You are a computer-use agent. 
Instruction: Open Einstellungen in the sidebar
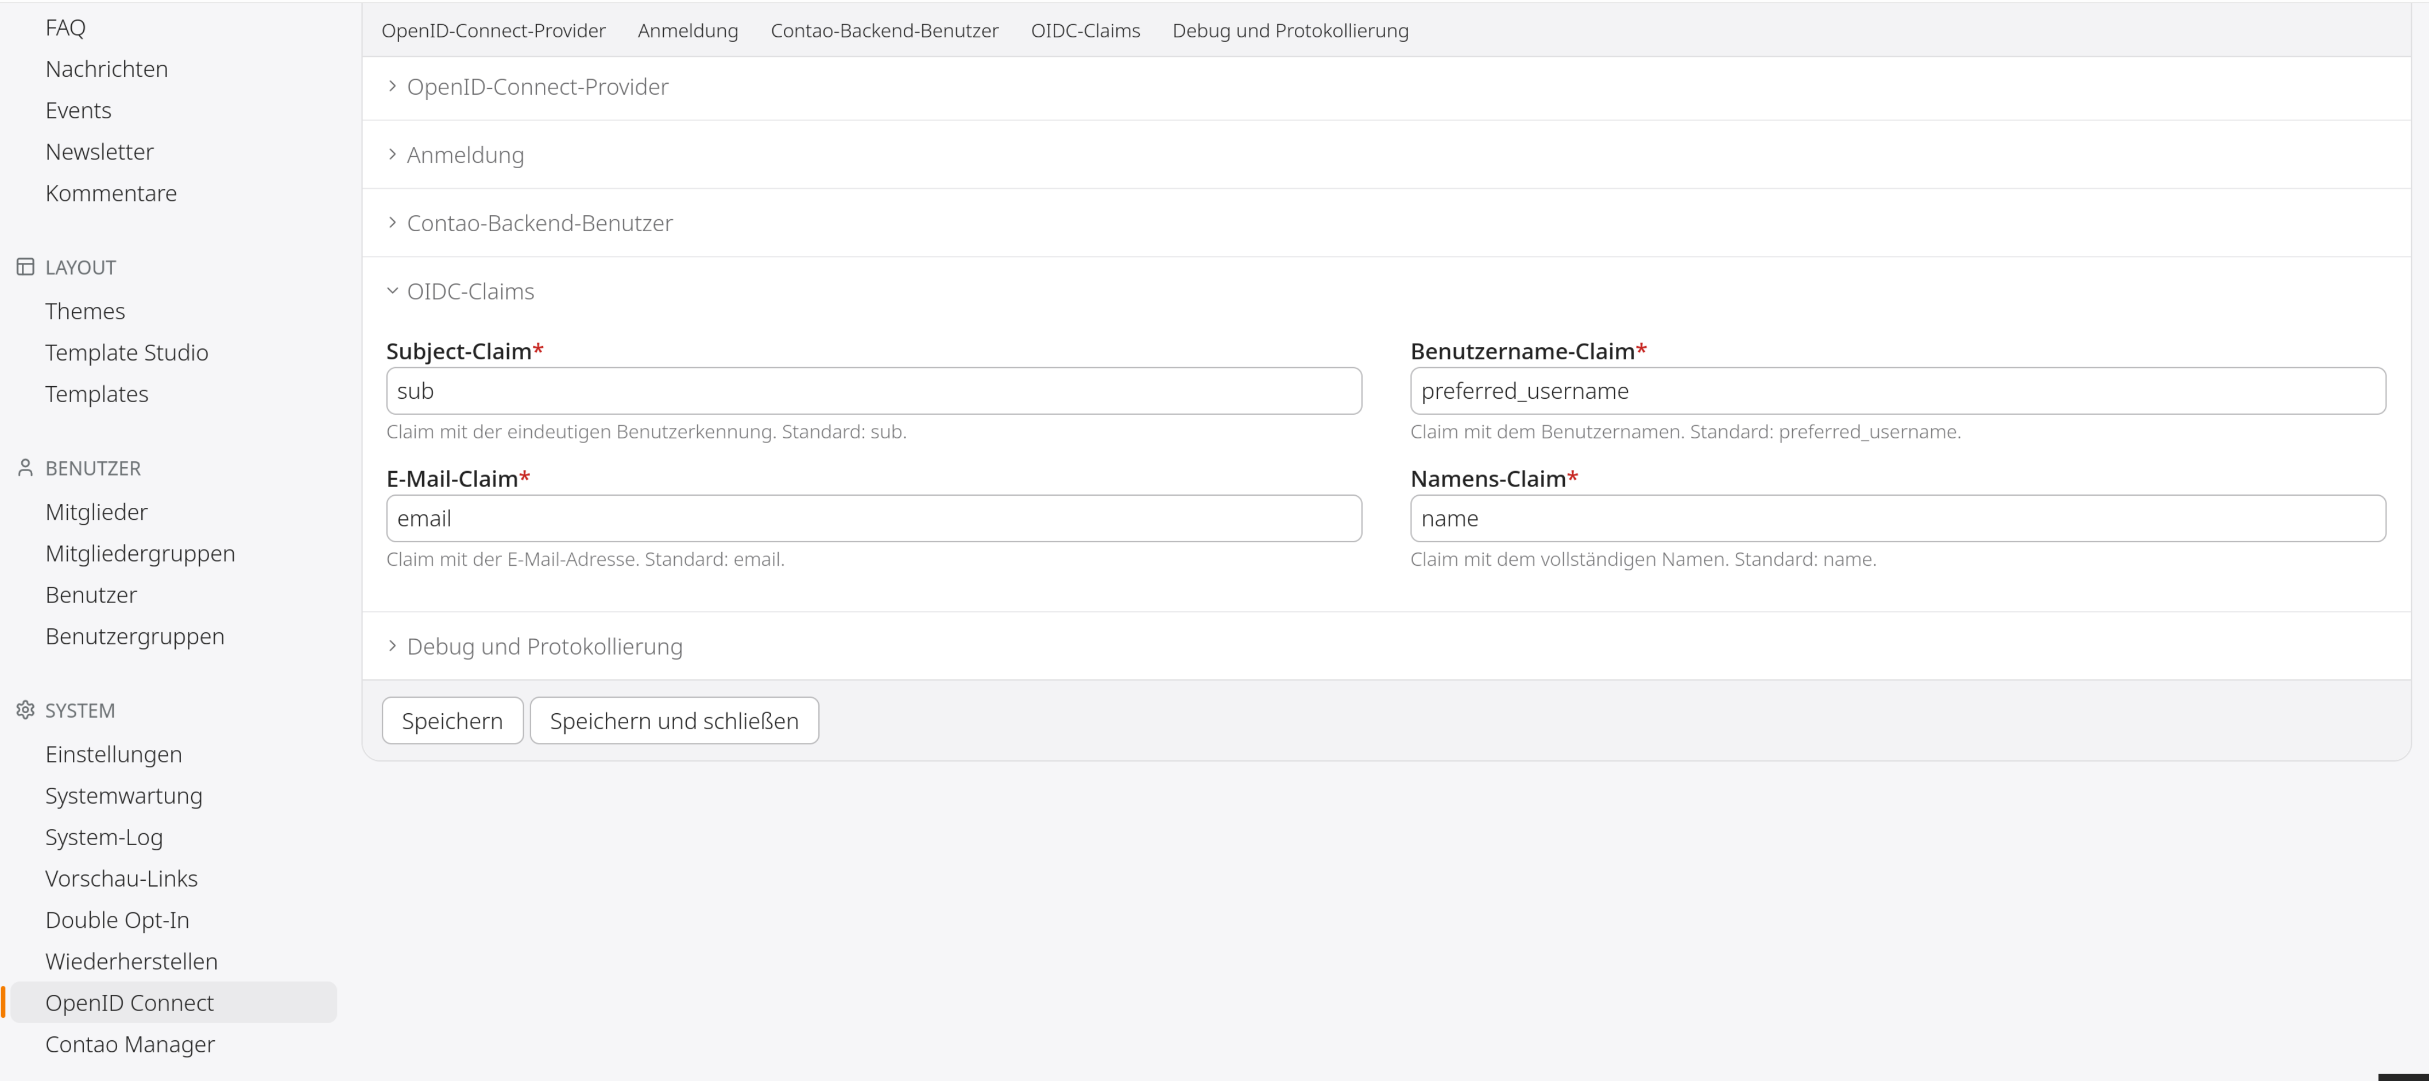(113, 754)
